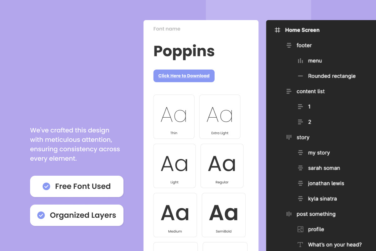The width and height of the screenshot is (376, 251).
Task: Select the Extra Light font weight card
Action: click(220, 117)
